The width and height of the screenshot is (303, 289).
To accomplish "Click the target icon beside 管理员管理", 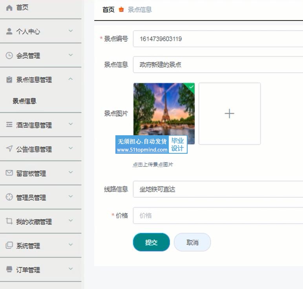I will point(9,197).
